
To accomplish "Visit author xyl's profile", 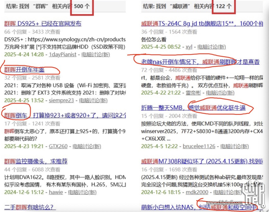I will coord(189,47).
